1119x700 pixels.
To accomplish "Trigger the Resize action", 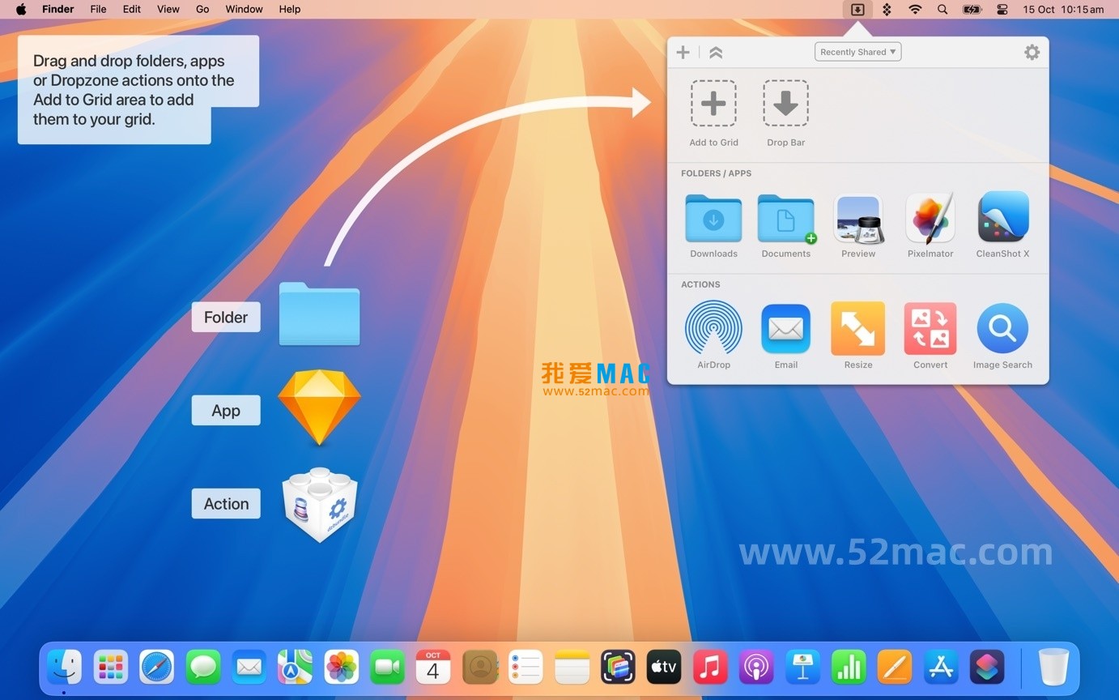I will click(x=857, y=329).
